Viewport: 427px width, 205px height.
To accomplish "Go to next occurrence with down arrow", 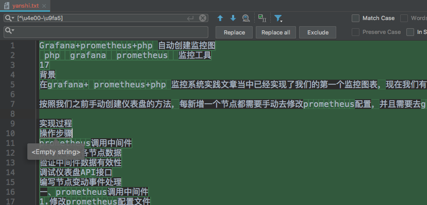I will coord(233,18).
